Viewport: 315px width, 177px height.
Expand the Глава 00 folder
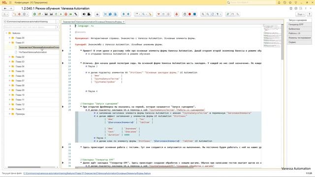click(x=9, y=38)
